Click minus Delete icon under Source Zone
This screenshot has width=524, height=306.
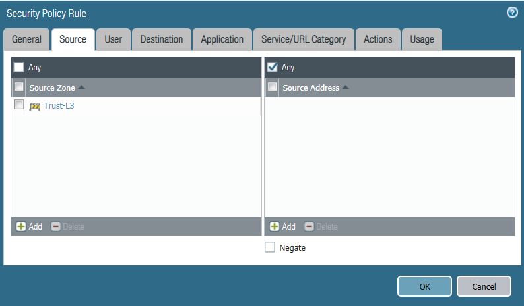tap(56, 226)
